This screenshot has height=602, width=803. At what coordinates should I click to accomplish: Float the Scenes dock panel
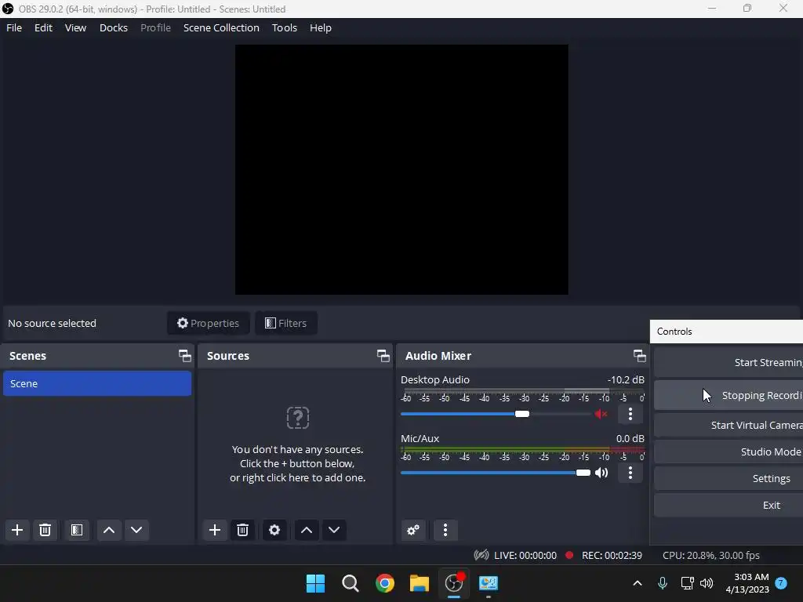coord(185,356)
